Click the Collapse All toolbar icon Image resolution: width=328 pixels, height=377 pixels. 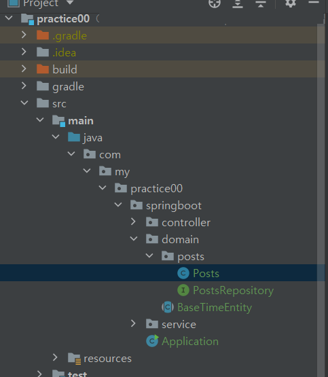tap(261, 3)
